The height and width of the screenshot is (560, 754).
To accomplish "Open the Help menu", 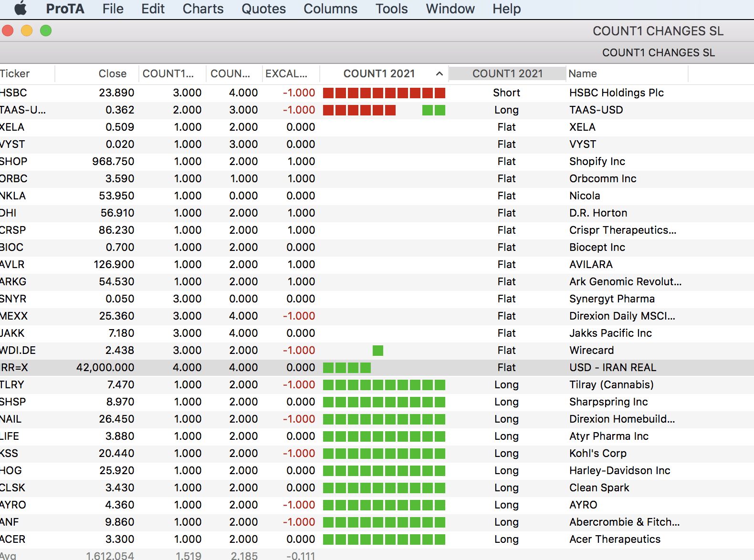I will click(506, 9).
